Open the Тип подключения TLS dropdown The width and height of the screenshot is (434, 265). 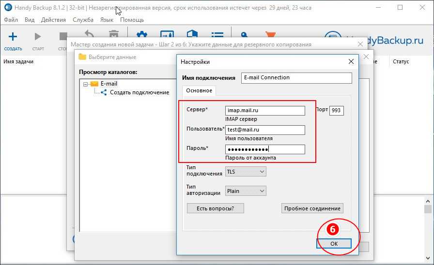(x=246, y=171)
